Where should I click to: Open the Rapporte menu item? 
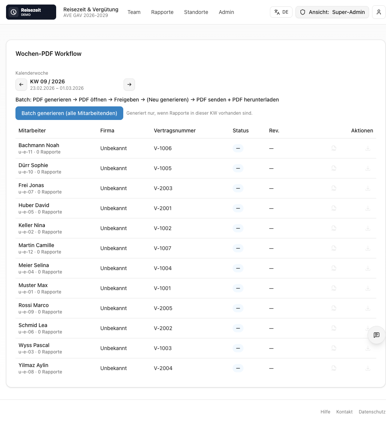click(x=162, y=12)
